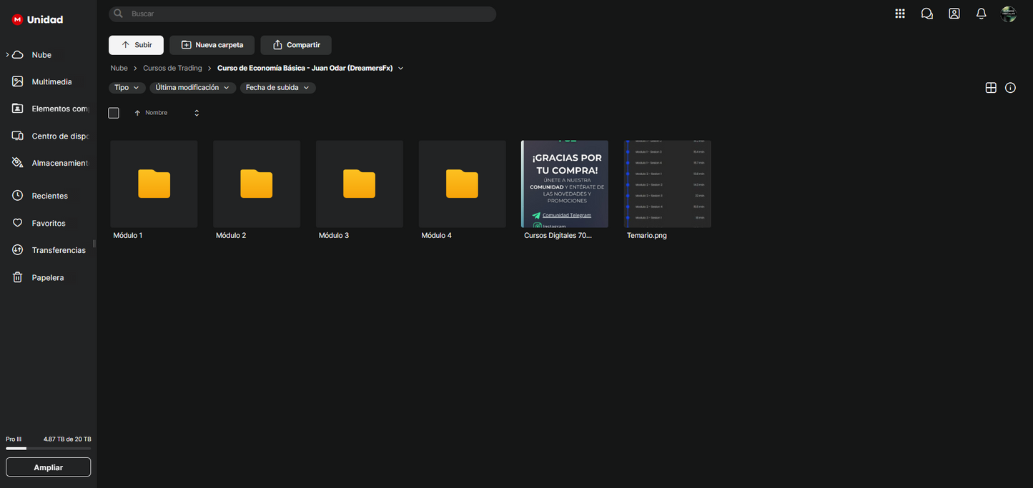Screen dimensions: 1033x488
Task: Click the notifications bell icon
Action: pyautogui.click(x=981, y=14)
